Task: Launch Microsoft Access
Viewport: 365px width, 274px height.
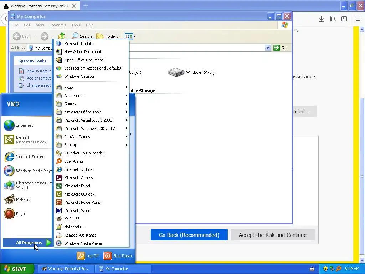Action: [x=91, y=178]
